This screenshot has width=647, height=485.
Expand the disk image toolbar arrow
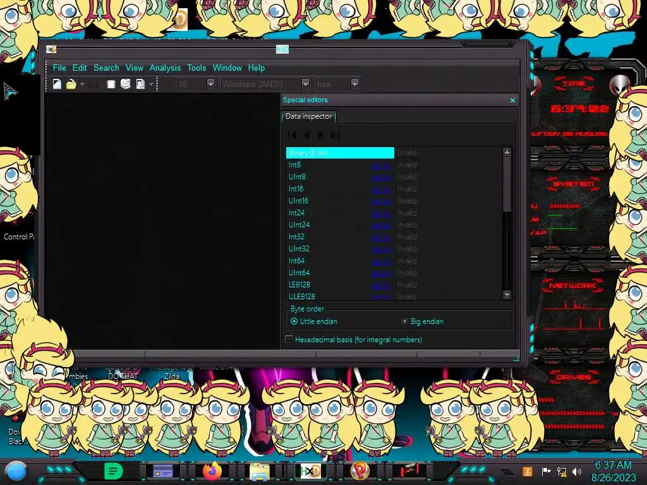151,84
